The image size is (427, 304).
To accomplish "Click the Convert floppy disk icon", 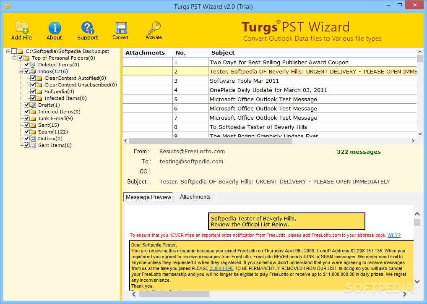I will tap(121, 28).
